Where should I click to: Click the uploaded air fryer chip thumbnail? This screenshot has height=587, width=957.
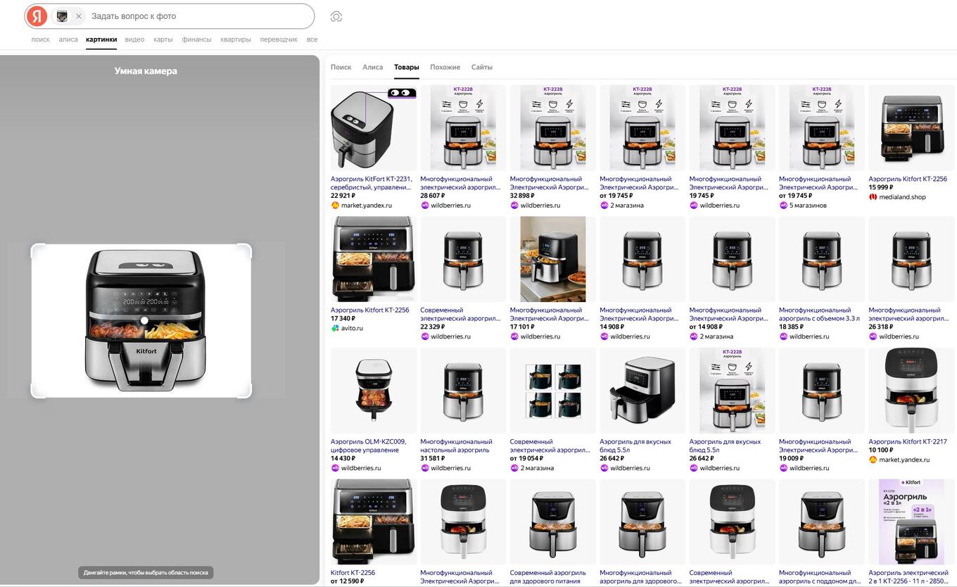pos(63,16)
